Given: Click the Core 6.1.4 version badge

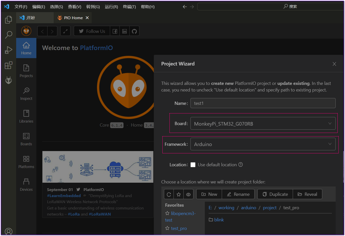Looking at the screenshot, I should tap(117, 125).
